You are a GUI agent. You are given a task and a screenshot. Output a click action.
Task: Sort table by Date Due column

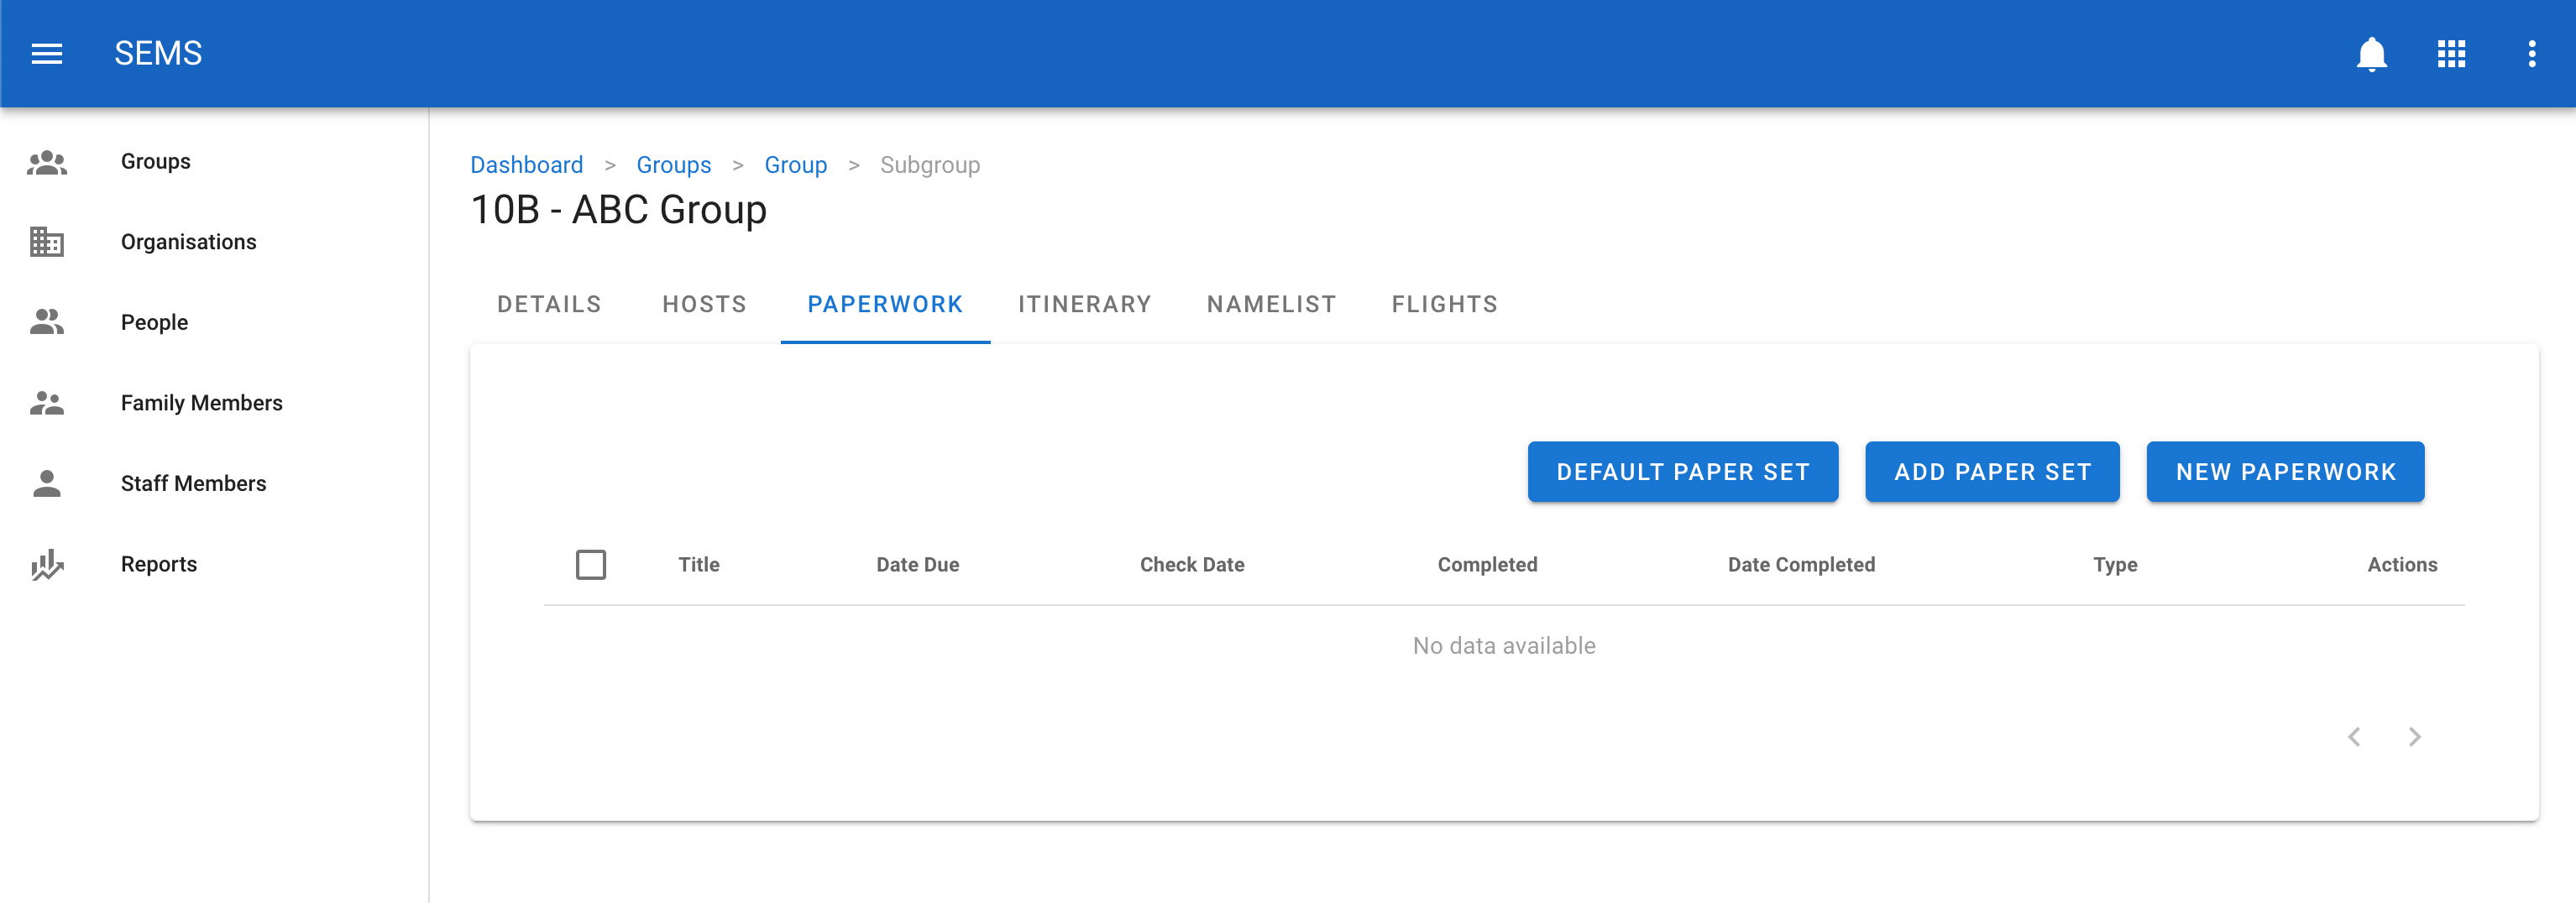pyautogui.click(x=917, y=565)
